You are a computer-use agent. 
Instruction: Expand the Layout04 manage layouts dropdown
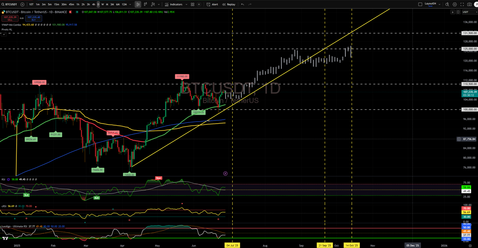(x=439, y=4)
